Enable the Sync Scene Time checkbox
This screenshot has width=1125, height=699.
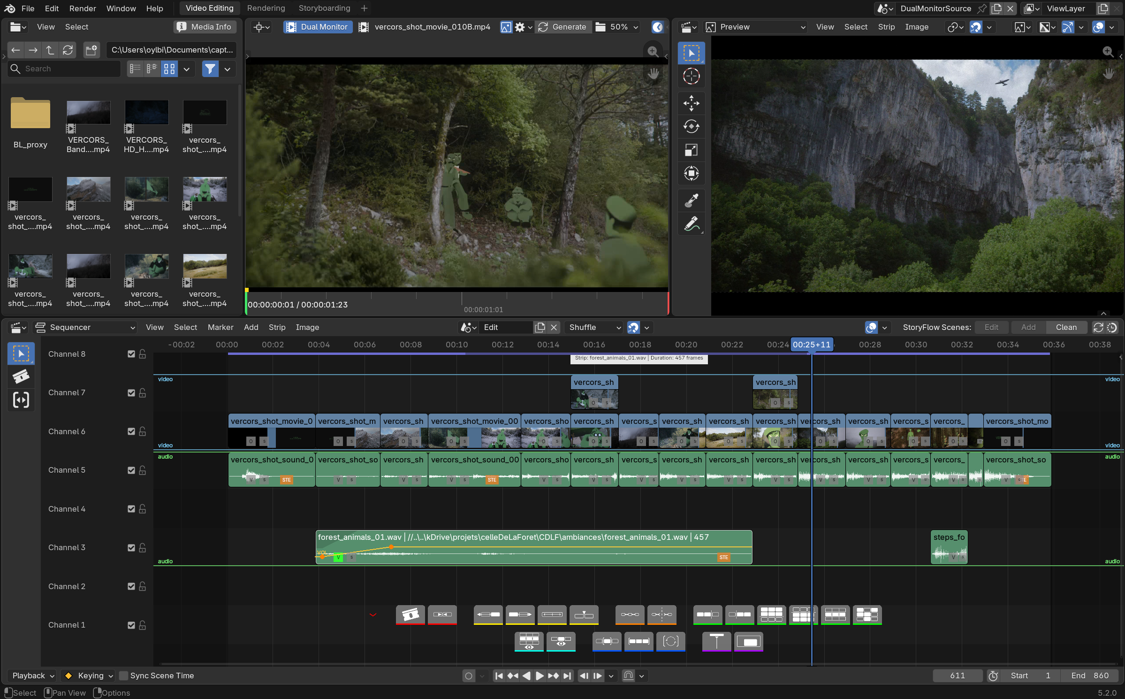pos(124,676)
